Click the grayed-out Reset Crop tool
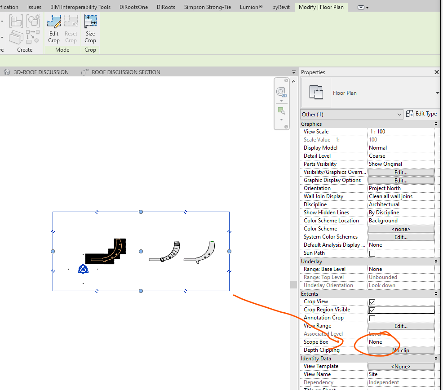The width and height of the screenshot is (443, 390). click(71, 30)
